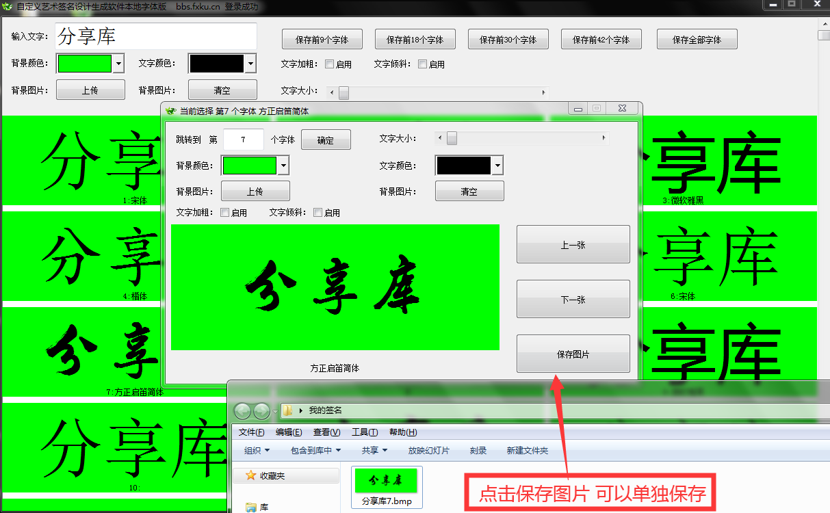Image resolution: width=830 pixels, height=513 pixels.
Task: Click the address bar arrow before 我的签名
Action: tap(301, 411)
